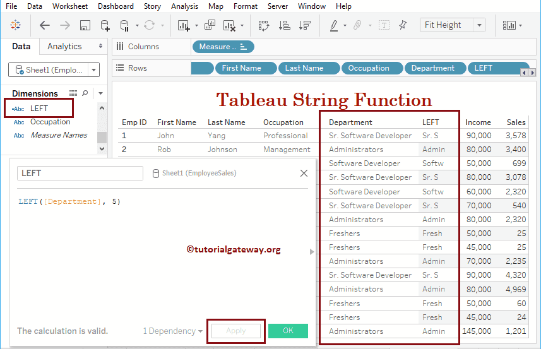Open the Sheet1 data source dropdown
Screen dimensions: 541x349
(93, 70)
